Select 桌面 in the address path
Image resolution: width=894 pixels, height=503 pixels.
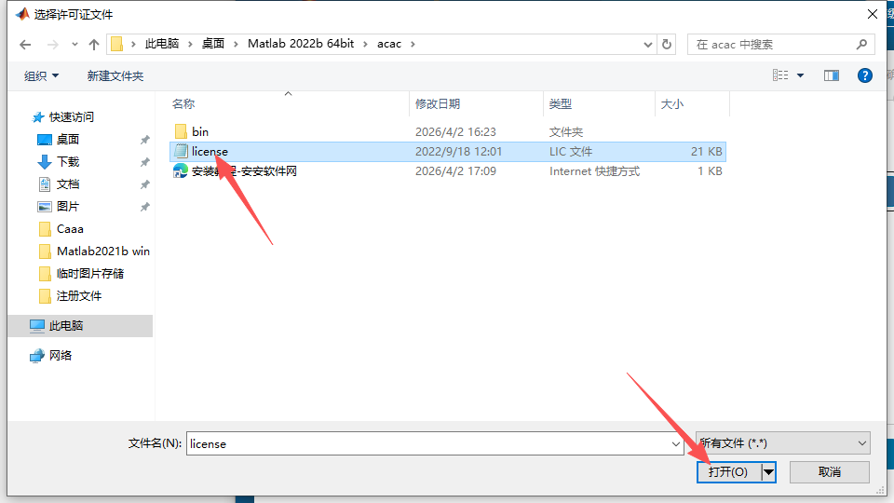click(213, 44)
